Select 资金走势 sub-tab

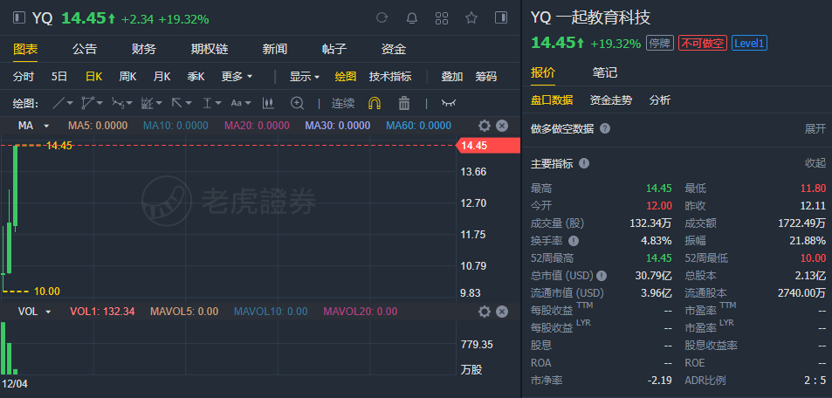611,99
